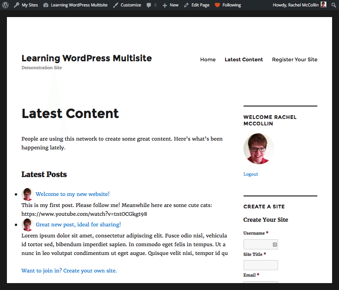
Task: Click Customize in the admin bar
Action: pyautogui.click(x=127, y=5)
